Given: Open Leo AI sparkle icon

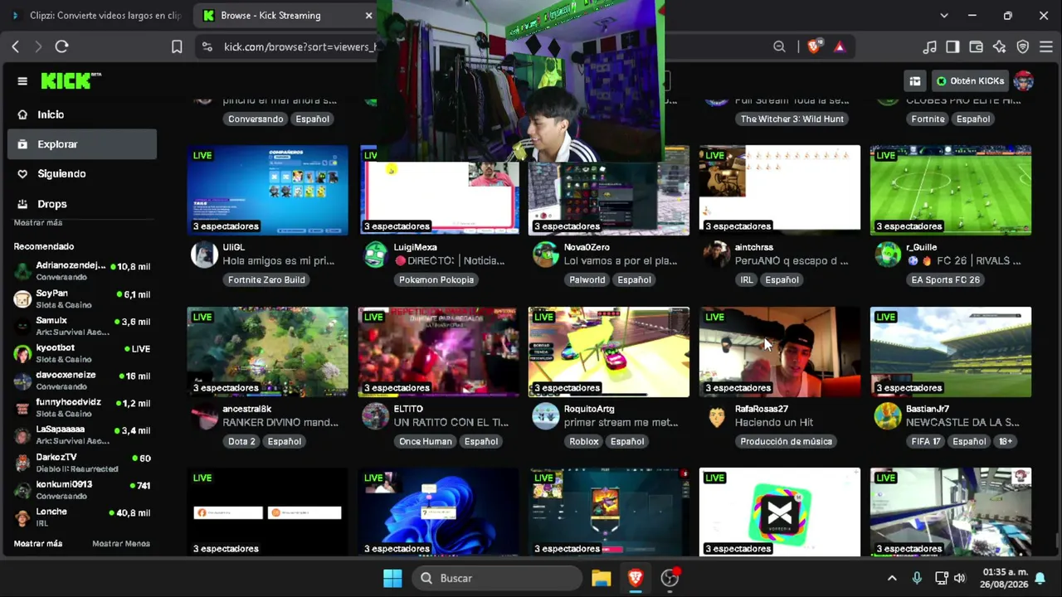Looking at the screenshot, I should coord(999,47).
